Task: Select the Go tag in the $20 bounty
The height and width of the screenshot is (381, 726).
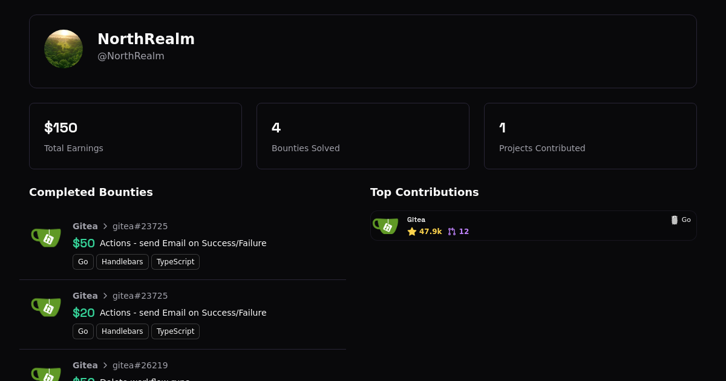Action: click(83, 331)
